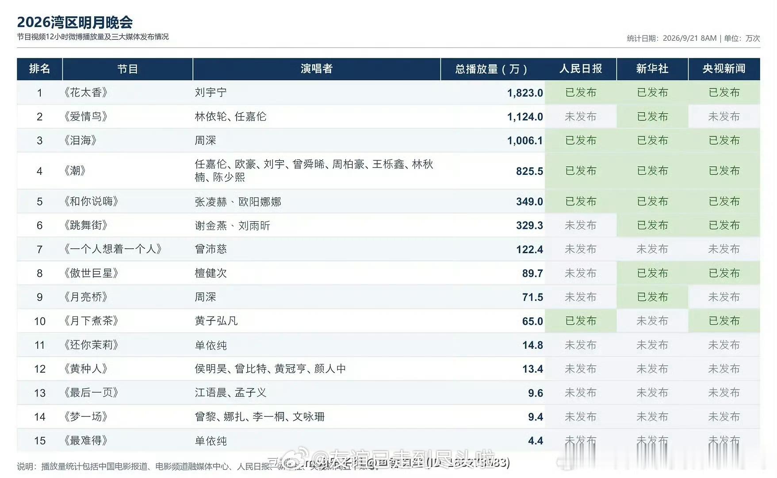Image resolution: width=777 pixels, height=478 pixels.
Task: Click the program name 《跳舞街》
Action: click(86, 225)
